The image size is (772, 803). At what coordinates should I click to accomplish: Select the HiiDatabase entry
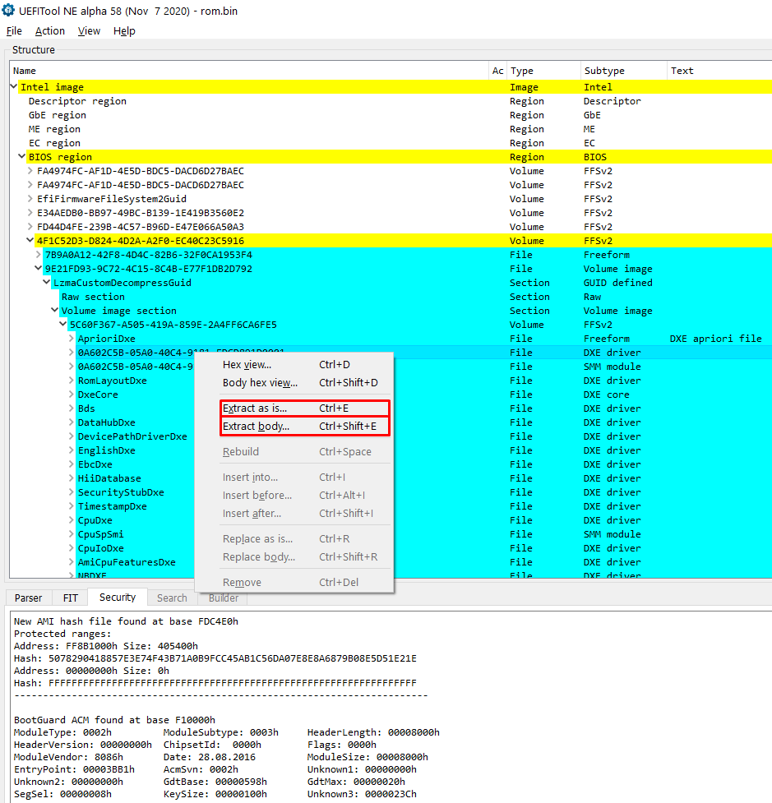pos(109,478)
